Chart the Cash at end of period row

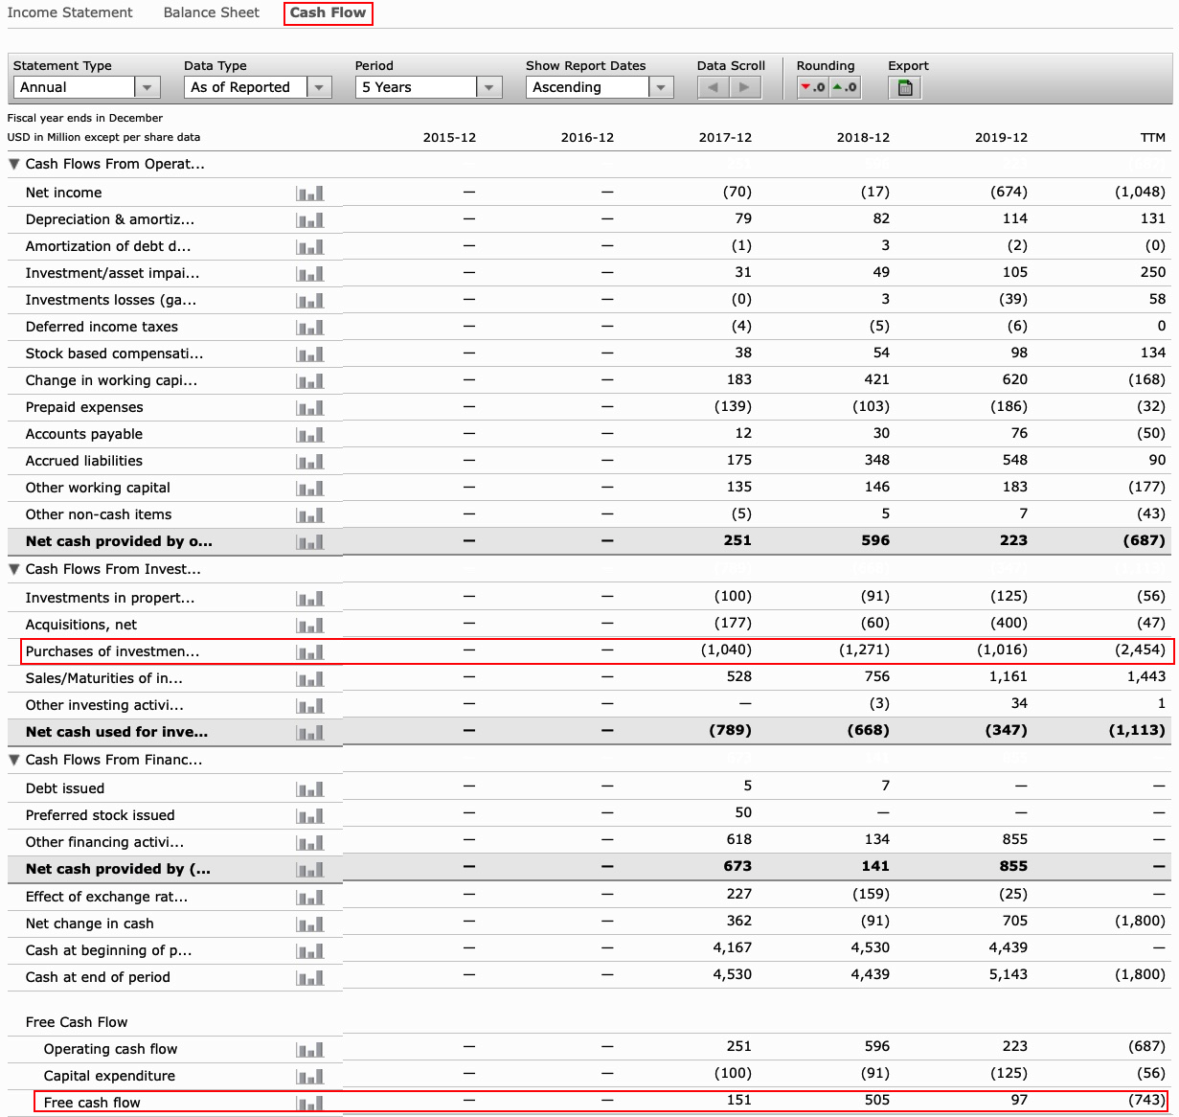310,978
